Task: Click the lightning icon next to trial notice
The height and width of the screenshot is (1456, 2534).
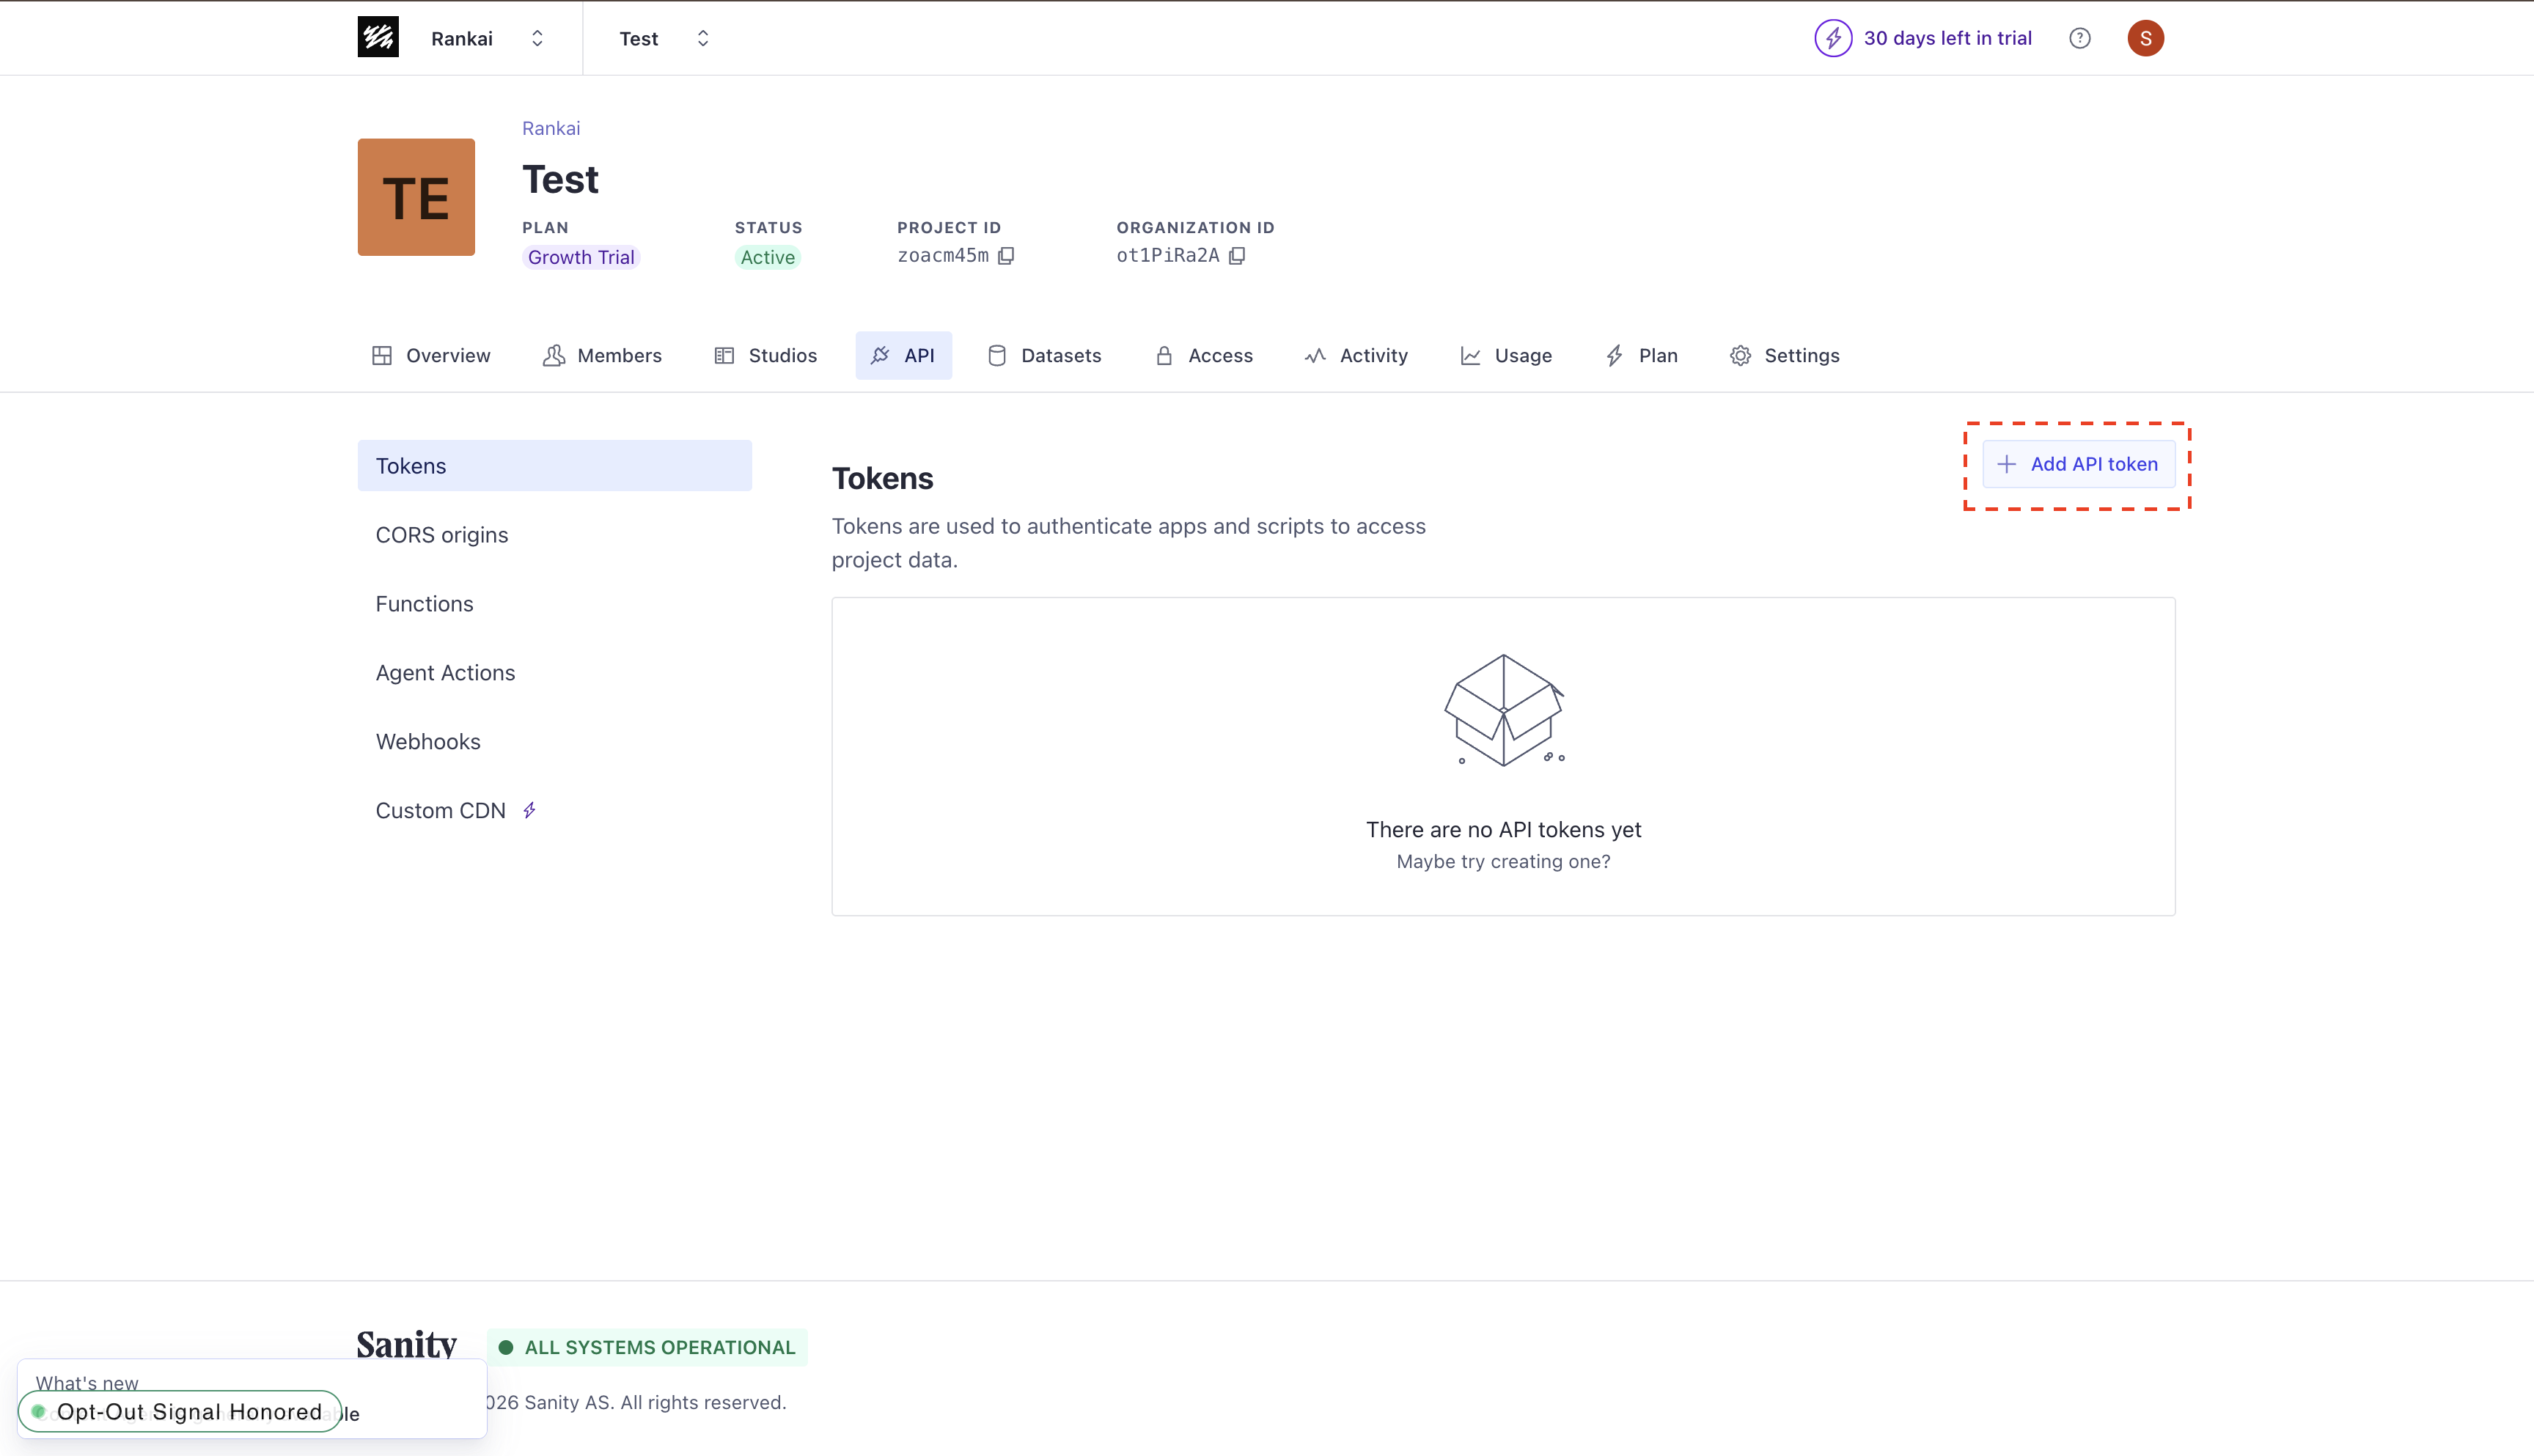Action: 1834,38
